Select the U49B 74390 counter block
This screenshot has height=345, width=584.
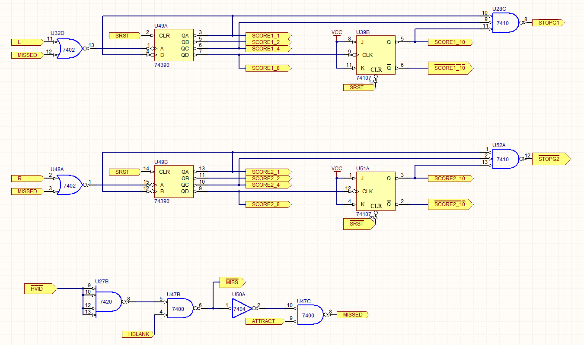pos(174,182)
